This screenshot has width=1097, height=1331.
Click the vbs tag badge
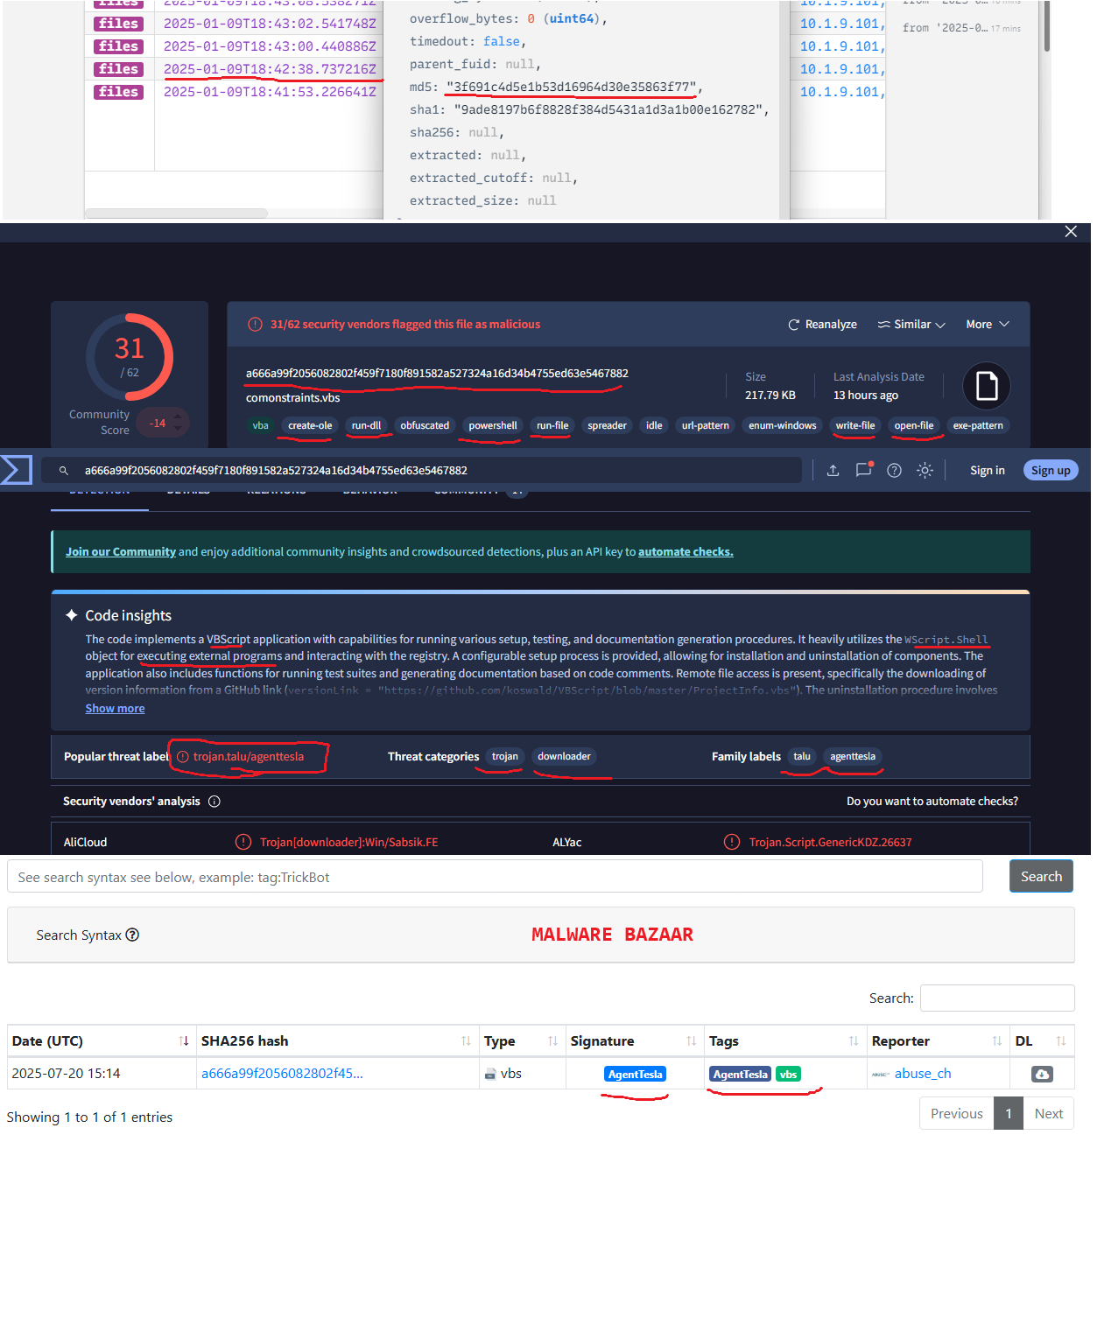tap(788, 1075)
